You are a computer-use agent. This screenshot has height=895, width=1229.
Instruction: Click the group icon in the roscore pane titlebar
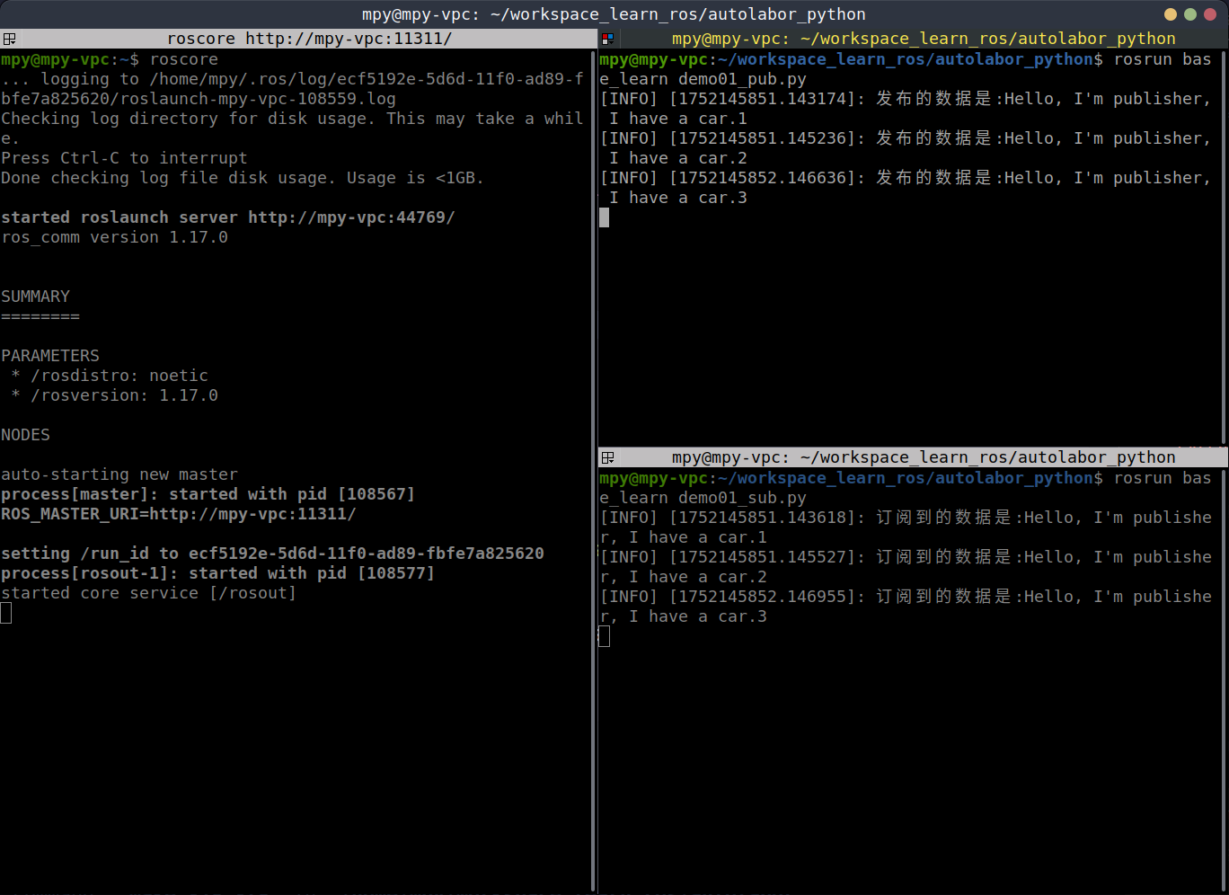9,39
